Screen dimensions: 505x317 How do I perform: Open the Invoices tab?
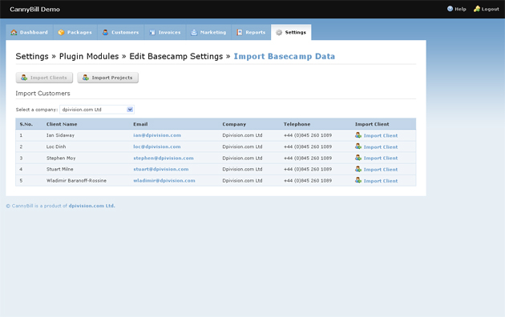(165, 33)
